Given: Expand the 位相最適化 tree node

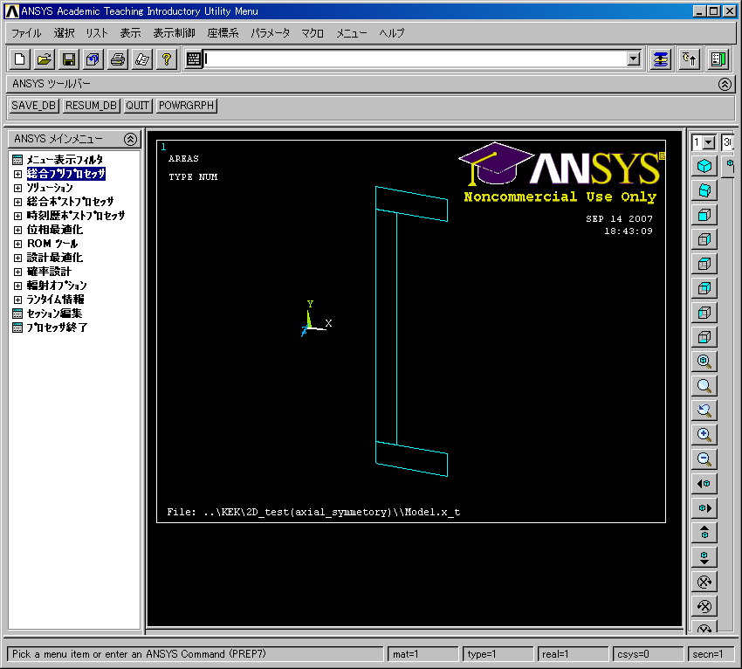Looking at the screenshot, I should coord(17,230).
